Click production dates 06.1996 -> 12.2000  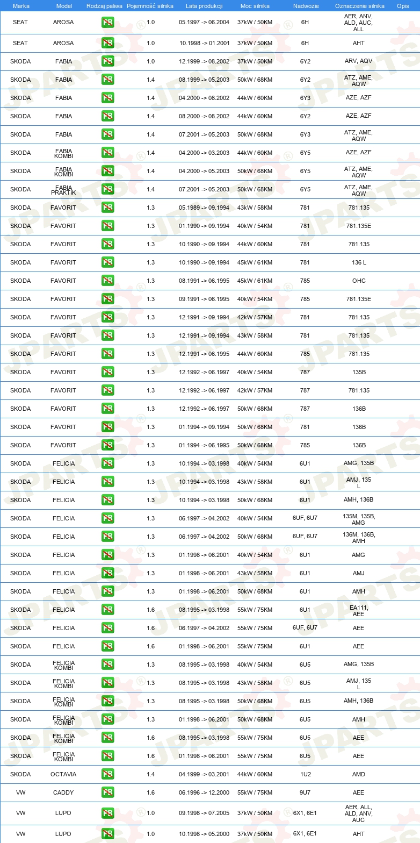(204, 792)
